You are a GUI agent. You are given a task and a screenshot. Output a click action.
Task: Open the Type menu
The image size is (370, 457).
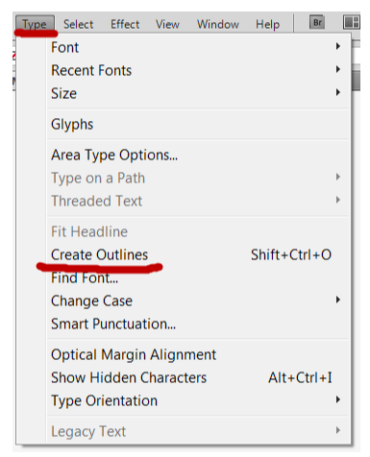[35, 24]
